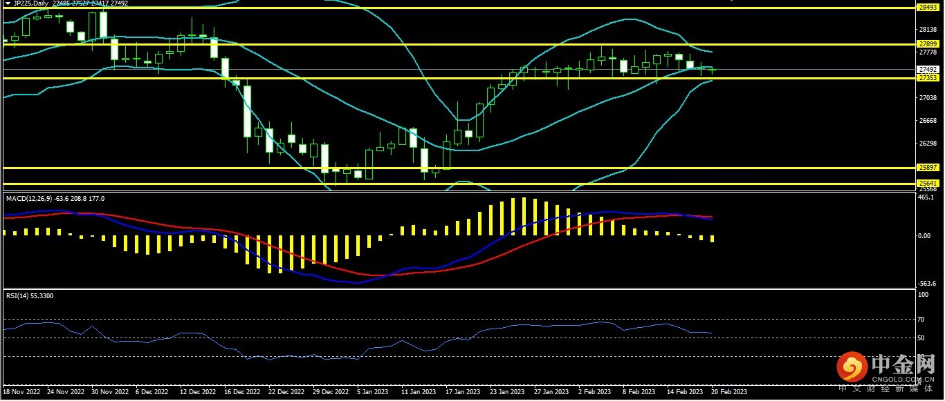Click the triangle arrow beside JP225,Daily
This screenshot has width=945, height=401.
coord(8,3)
